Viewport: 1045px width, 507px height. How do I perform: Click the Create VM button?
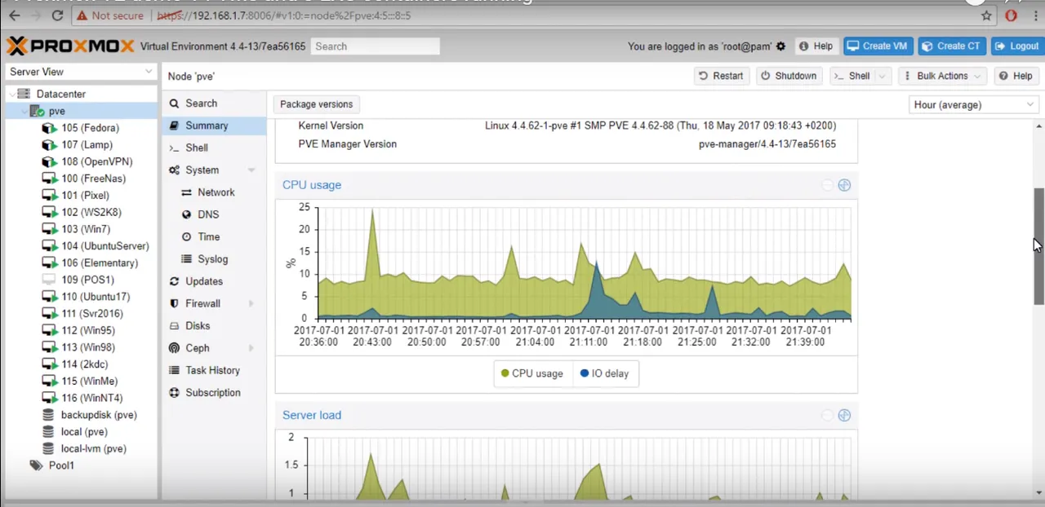878,46
